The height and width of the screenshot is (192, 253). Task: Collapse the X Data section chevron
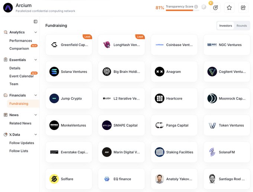click(36, 134)
